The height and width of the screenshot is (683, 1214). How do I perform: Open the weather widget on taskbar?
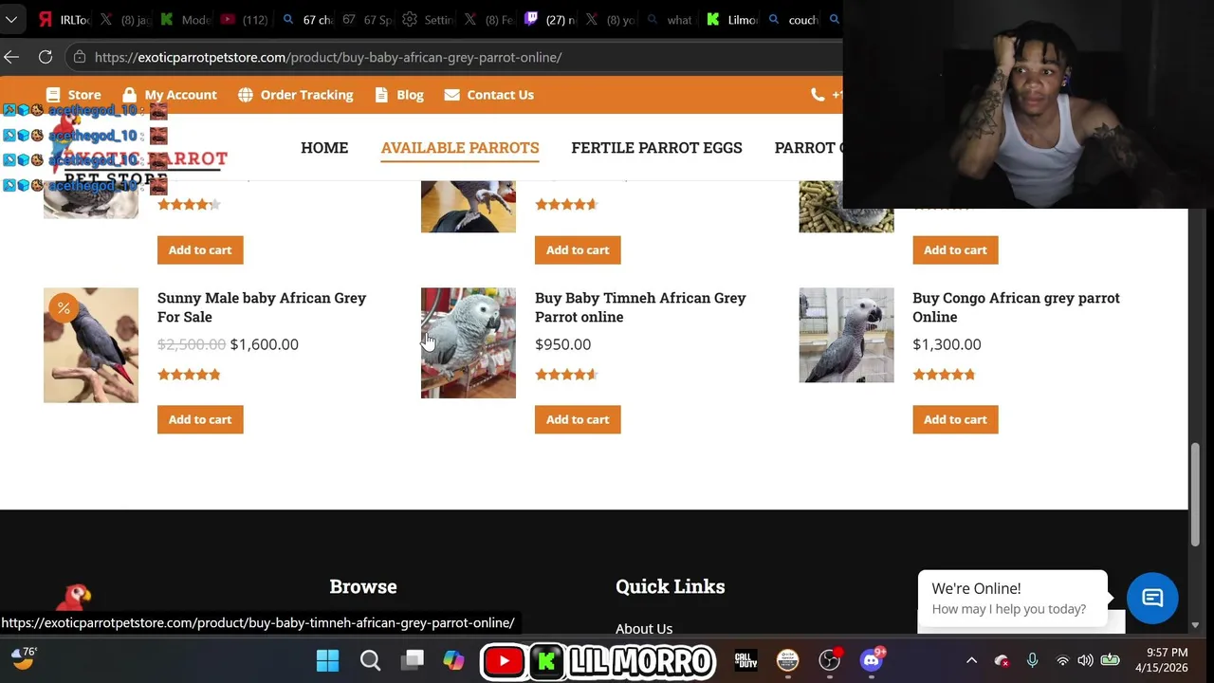point(24,657)
